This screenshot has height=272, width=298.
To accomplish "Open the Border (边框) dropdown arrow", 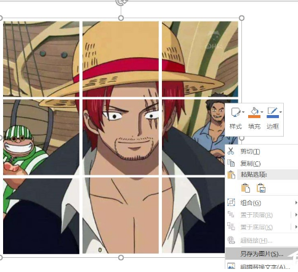I will pyautogui.click(x=280, y=112).
